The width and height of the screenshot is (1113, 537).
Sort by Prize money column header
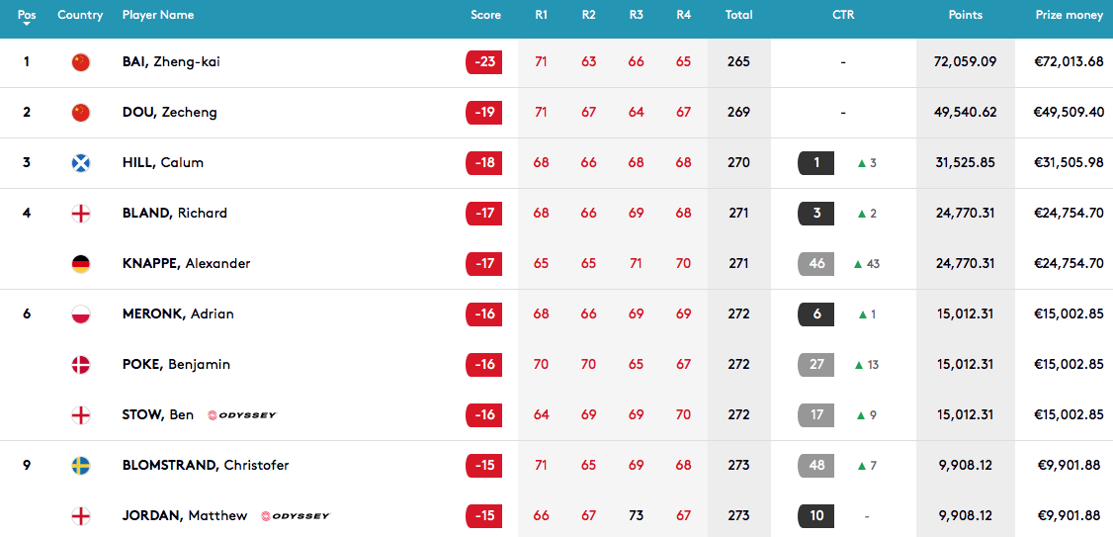pyautogui.click(x=1069, y=15)
